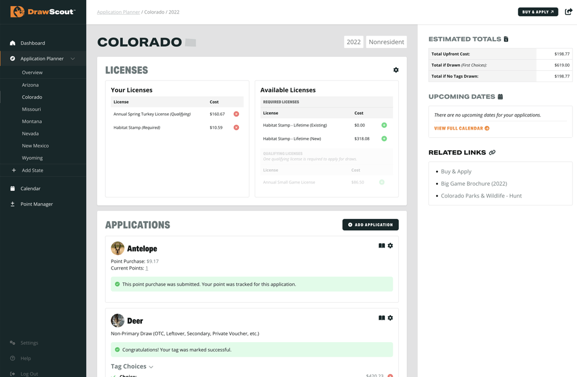Open the Nonresident residency selector

pyautogui.click(x=387, y=42)
